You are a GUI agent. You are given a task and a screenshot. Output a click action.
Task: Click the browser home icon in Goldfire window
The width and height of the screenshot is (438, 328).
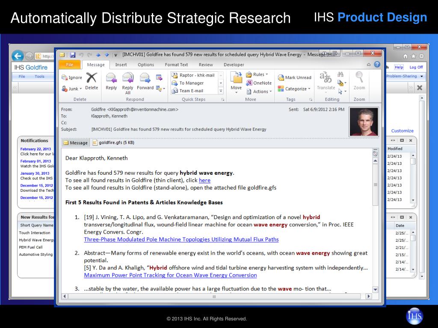point(405,56)
